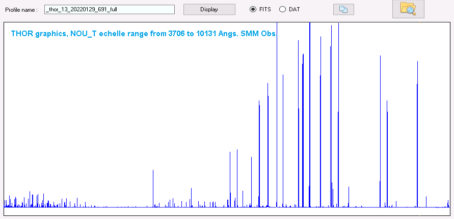Click the empty plot area below the title
This screenshot has height=219, width=454.
[127, 102]
